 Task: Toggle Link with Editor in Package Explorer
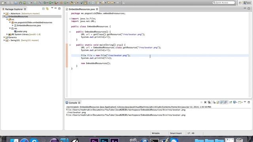click(x=47, y=9)
